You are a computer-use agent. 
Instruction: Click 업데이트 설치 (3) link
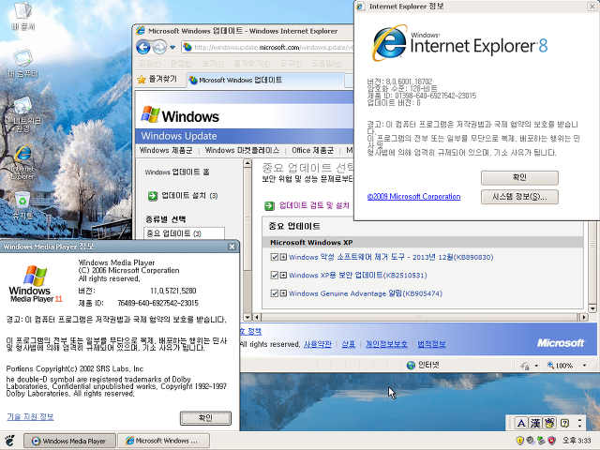click(189, 196)
